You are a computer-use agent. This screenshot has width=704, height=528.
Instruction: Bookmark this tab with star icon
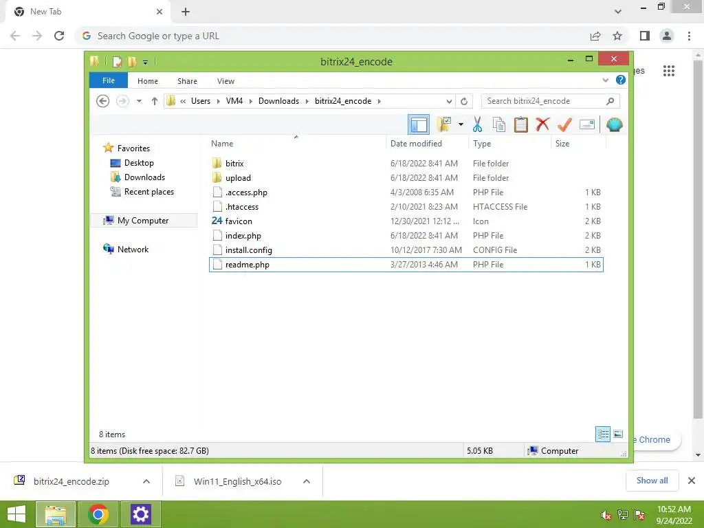click(617, 36)
